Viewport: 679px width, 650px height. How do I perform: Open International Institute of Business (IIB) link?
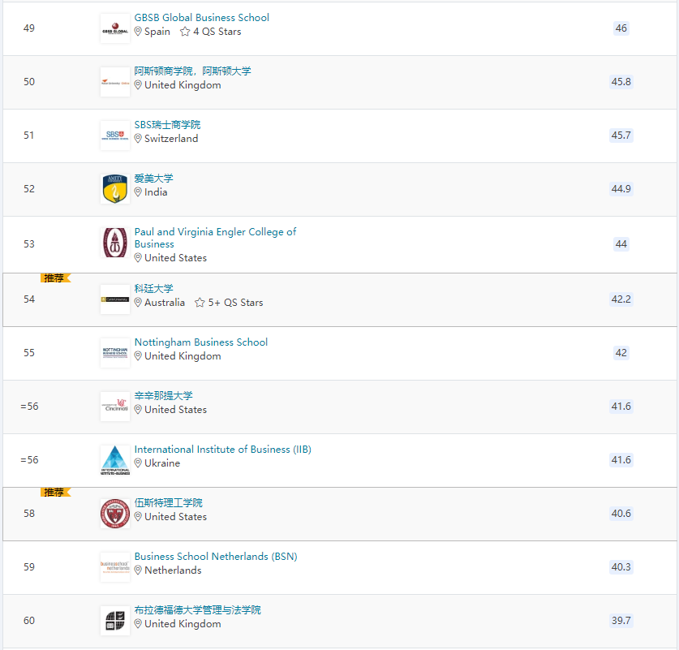[222, 450]
